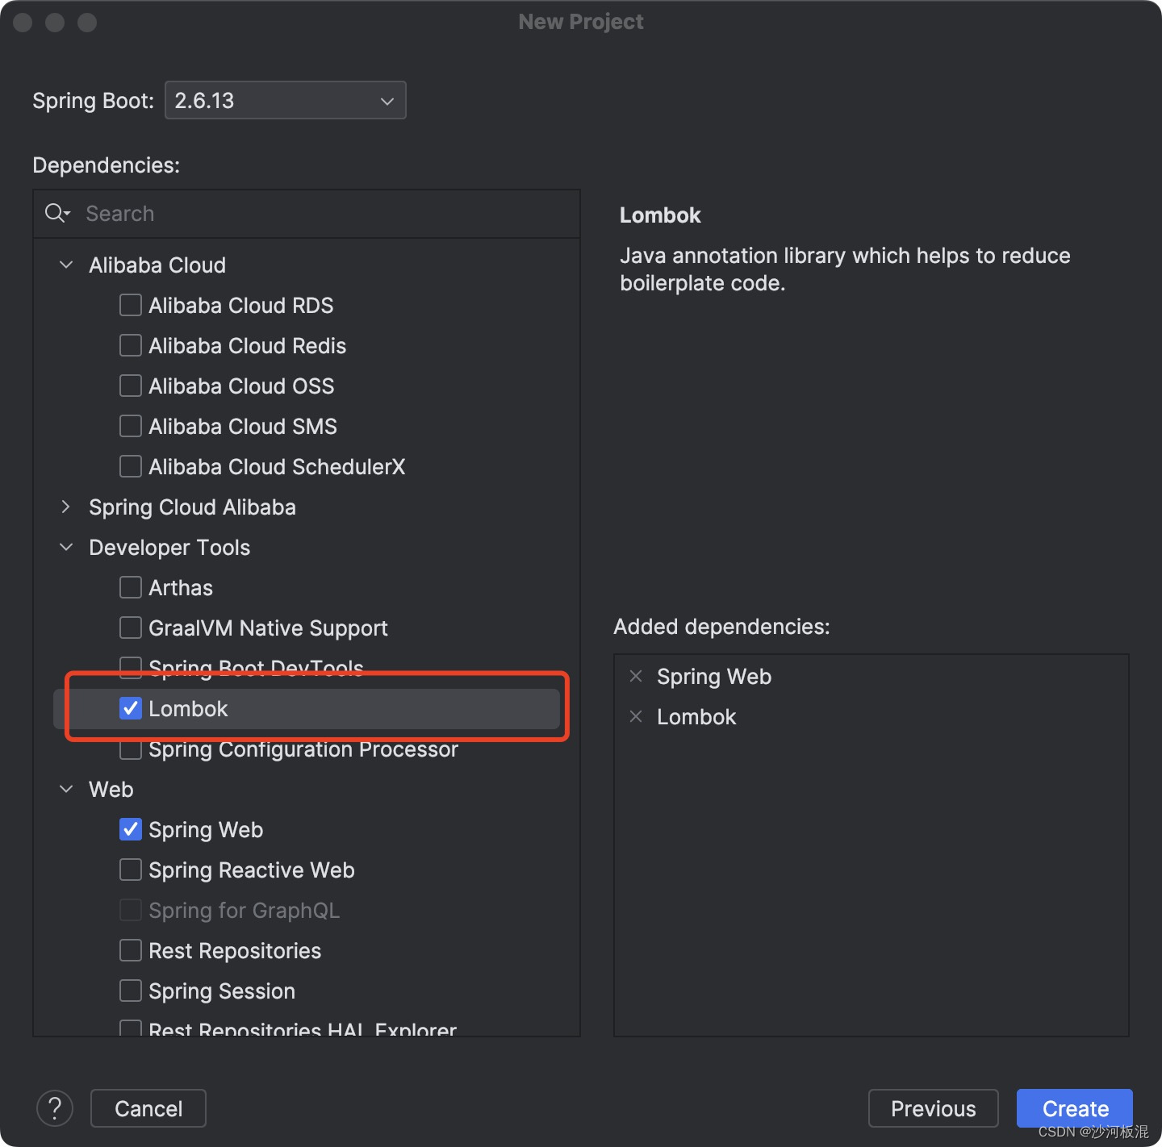Uncheck the Lombok checkbox
The width and height of the screenshot is (1162, 1147).
click(x=131, y=708)
